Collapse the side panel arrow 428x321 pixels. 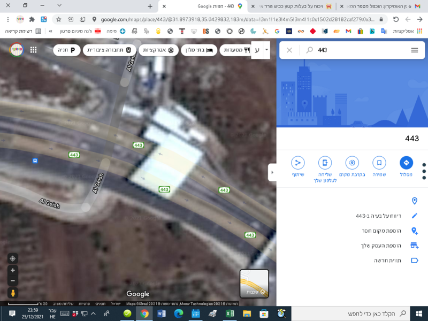272,172
